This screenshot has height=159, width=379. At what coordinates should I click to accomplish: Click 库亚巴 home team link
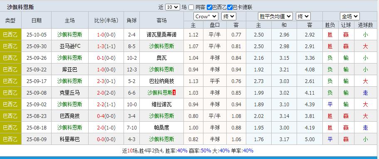pyautogui.click(x=70, y=69)
